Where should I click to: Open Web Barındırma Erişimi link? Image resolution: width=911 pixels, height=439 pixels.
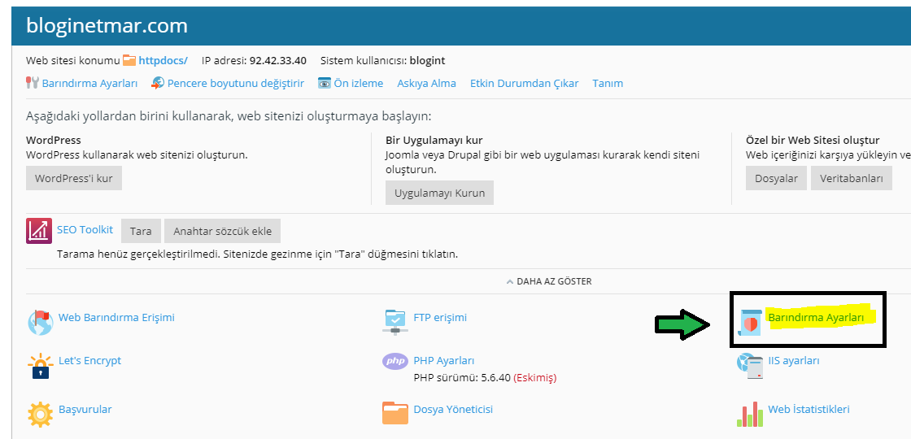[x=116, y=318]
